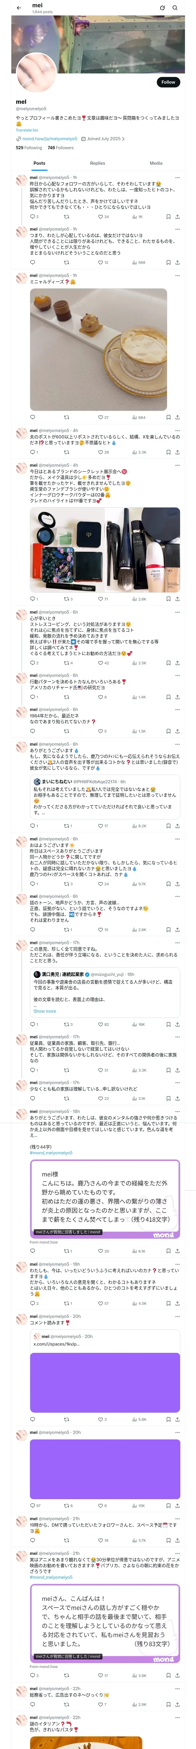The height and width of the screenshot is (1749, 196).
Task: Go back using the arrow icon
Action: [x=19, y=8]
